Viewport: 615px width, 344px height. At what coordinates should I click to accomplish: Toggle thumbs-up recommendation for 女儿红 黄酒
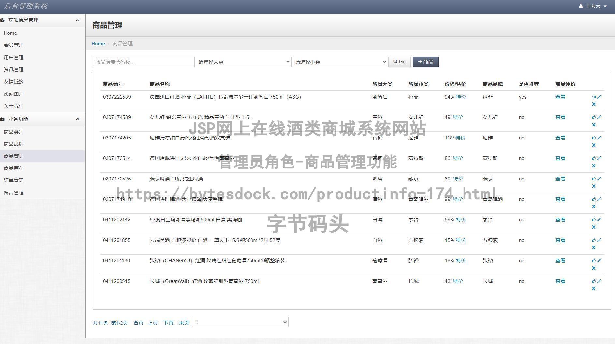594,117
